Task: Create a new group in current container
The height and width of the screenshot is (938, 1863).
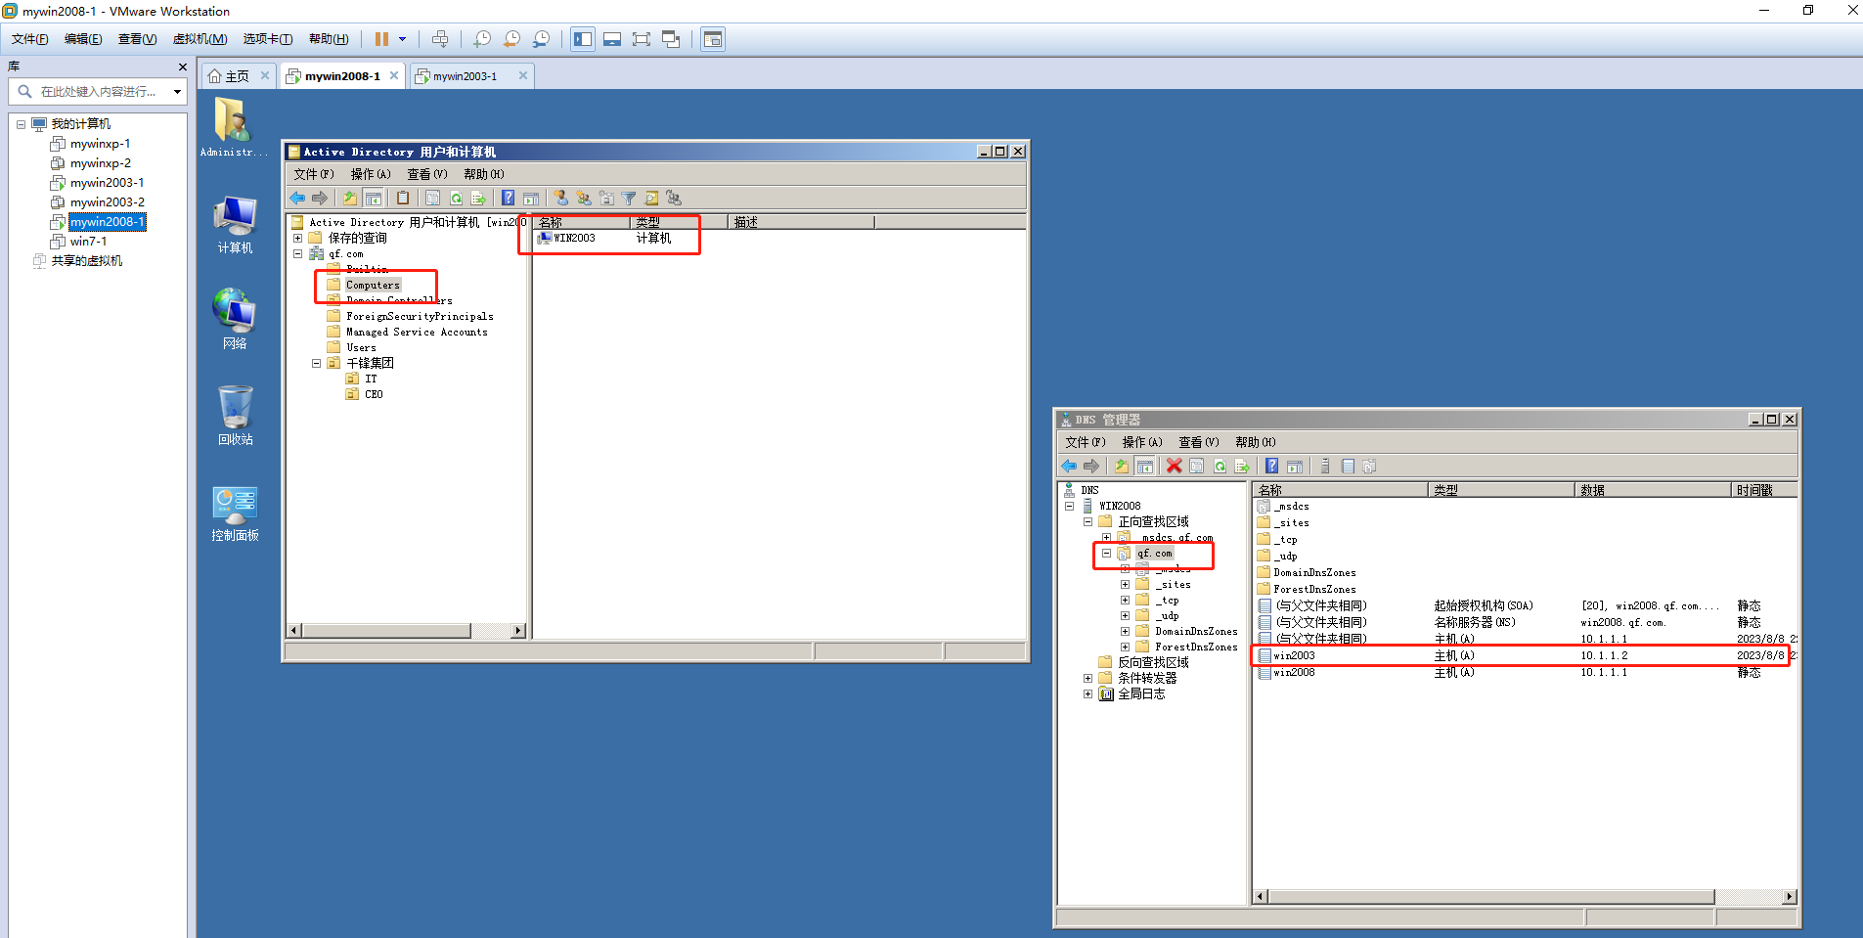Action: [584, 198]
